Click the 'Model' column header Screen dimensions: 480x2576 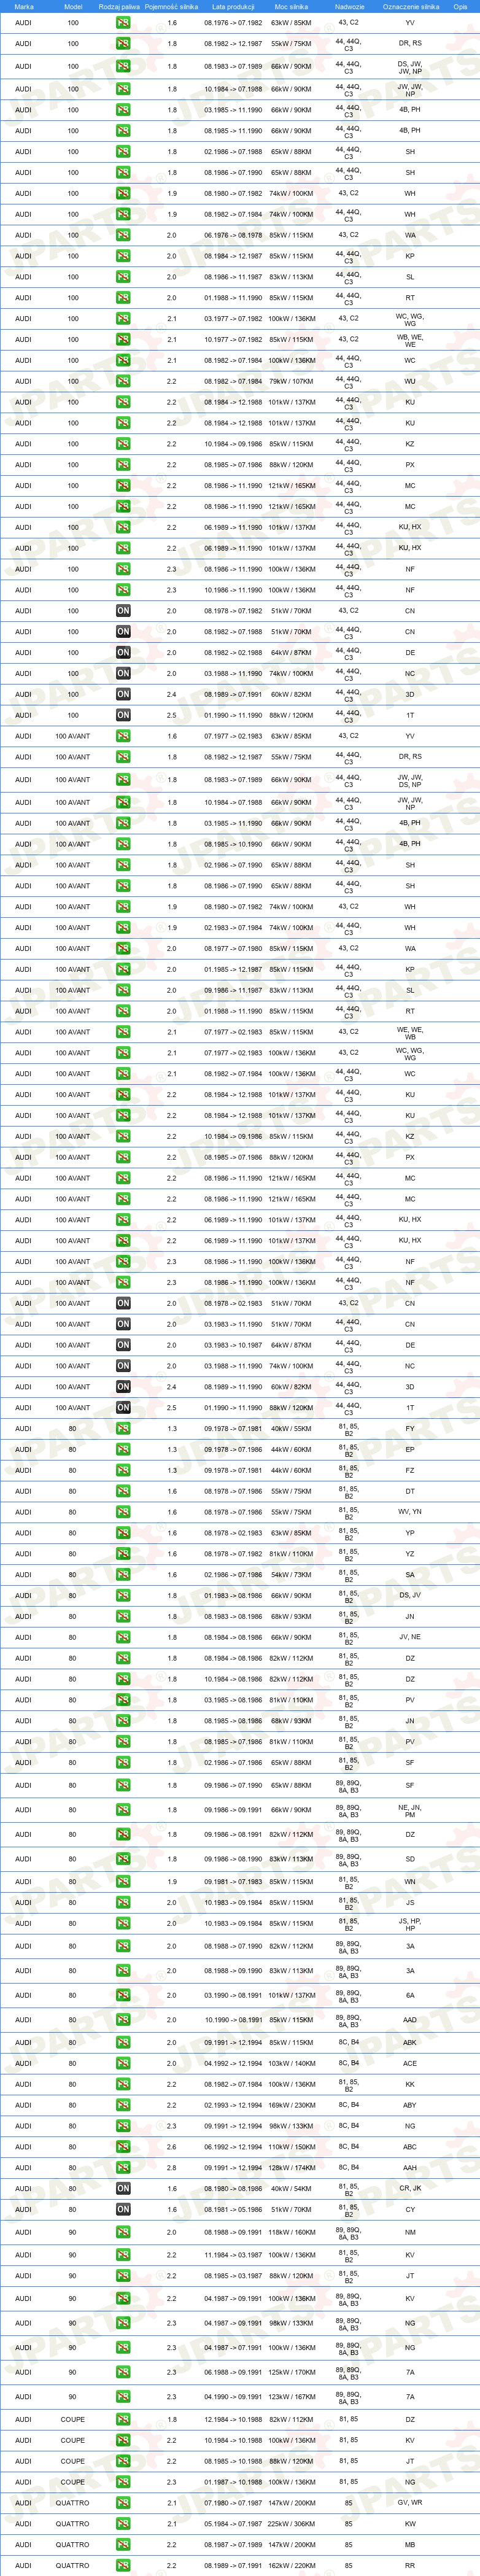(x=73, y=6)
